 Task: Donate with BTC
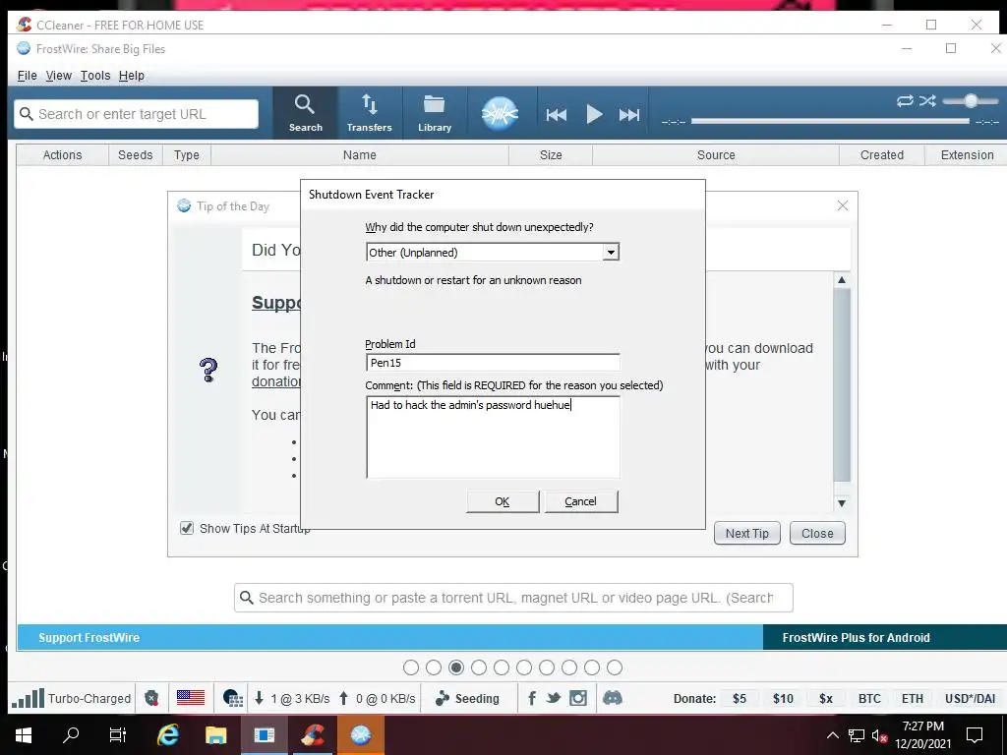coord(869,699)
